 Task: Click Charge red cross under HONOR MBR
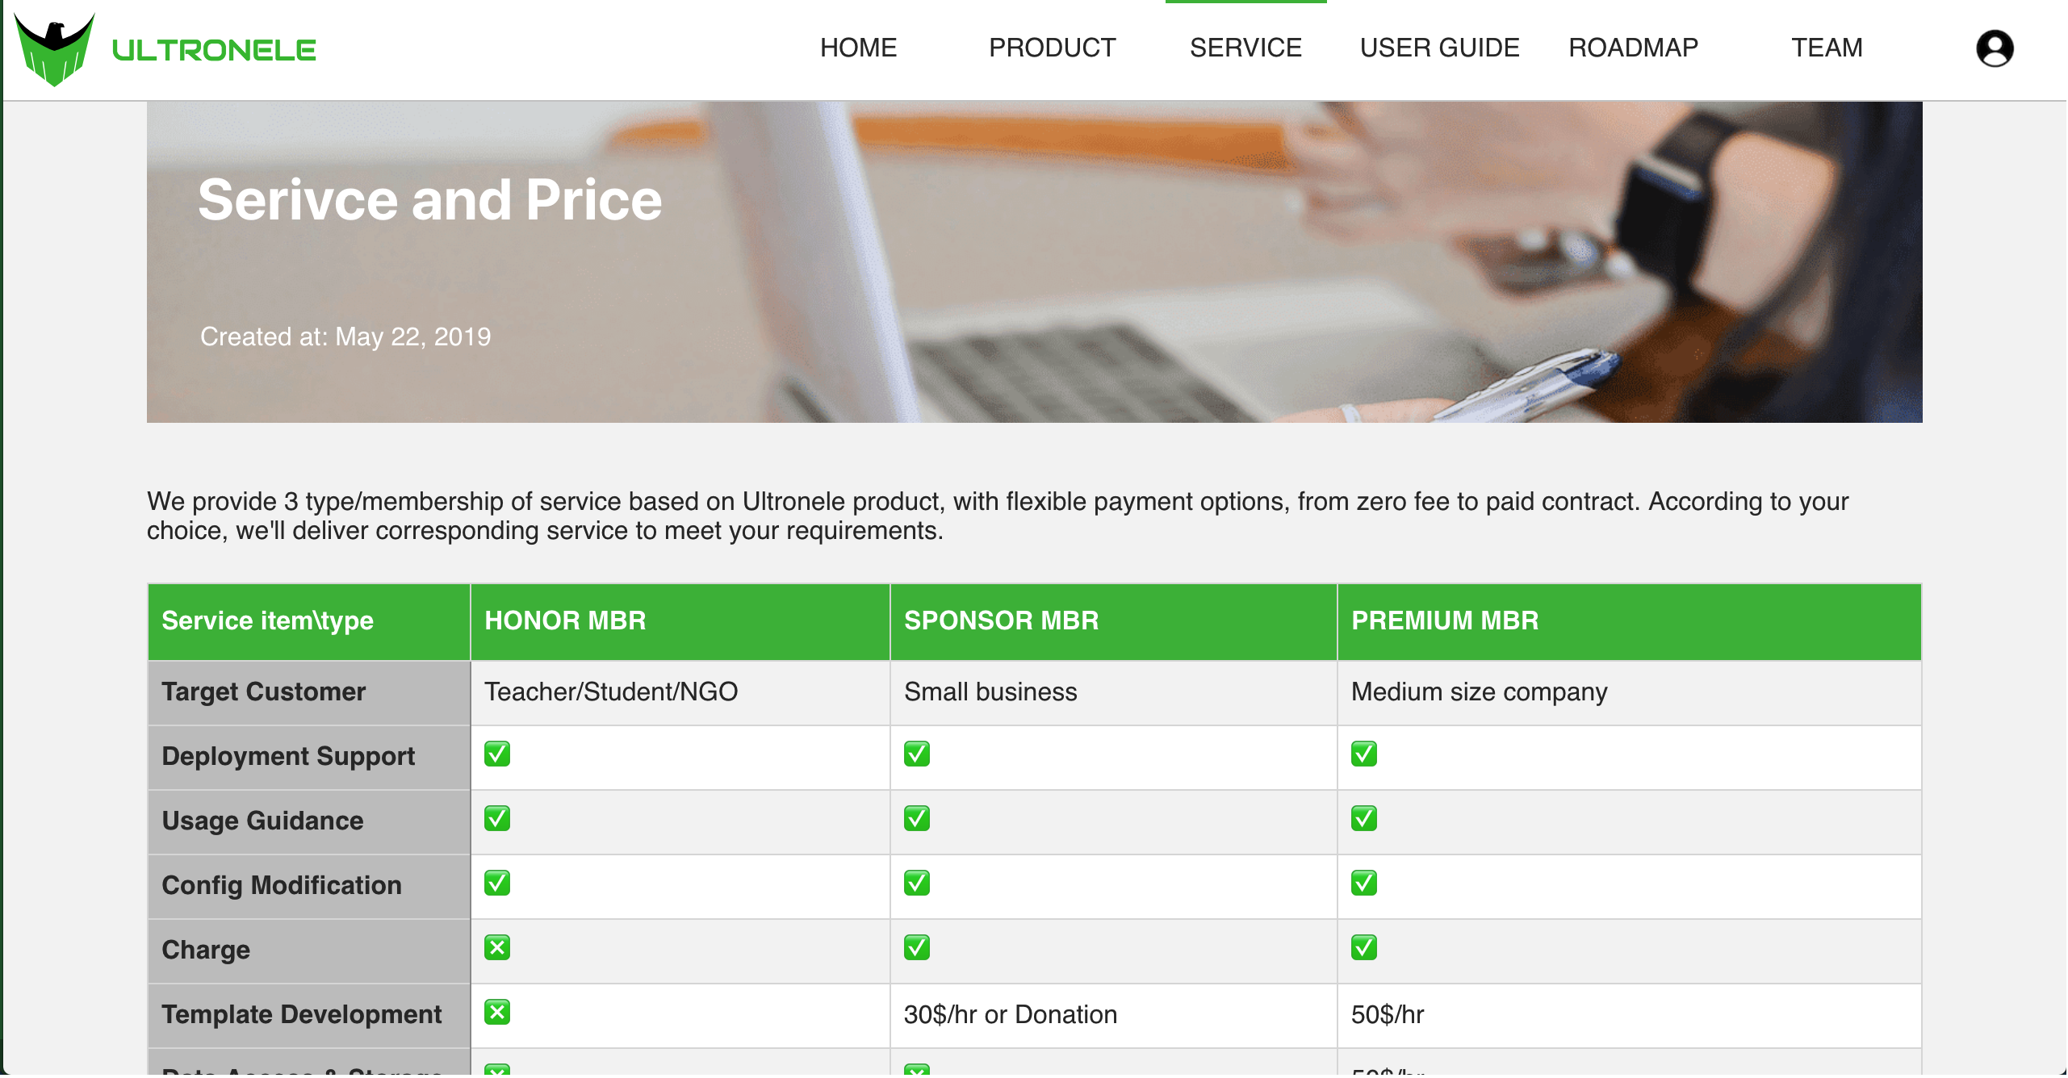coord(497,947)
